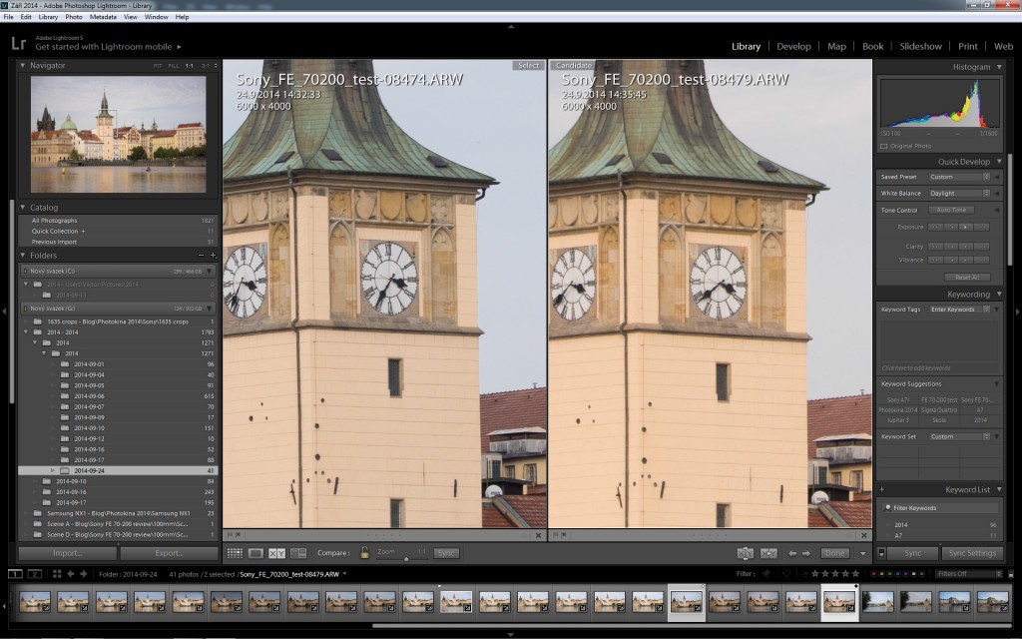Image resolution: width=1022 pixels, height=639 pixels.
Task: Expand the 2014-09-24 folder
Action: coord(53,469)
